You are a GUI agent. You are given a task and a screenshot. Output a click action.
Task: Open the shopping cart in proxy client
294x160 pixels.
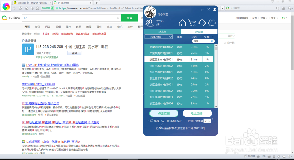192,23
